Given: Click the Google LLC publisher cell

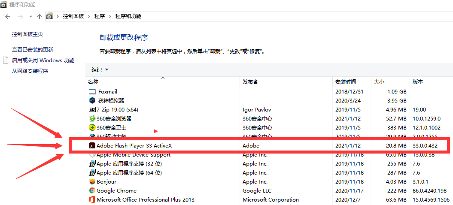Looking at the screenshot, I should tap(257, 190).
